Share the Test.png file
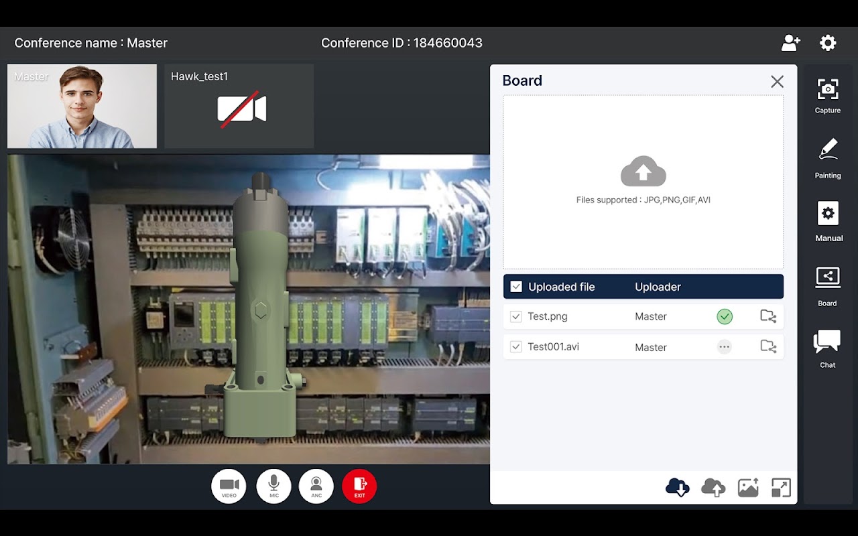858x536 pixels. pos(768,316)
